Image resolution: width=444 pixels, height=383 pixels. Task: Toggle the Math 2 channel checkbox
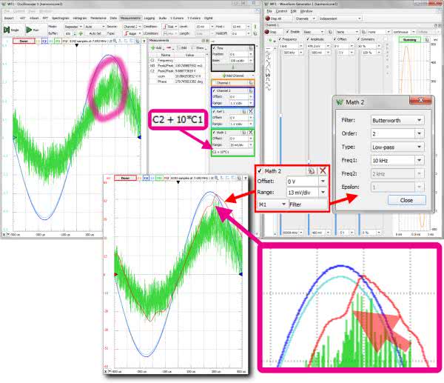pos(260,170)
